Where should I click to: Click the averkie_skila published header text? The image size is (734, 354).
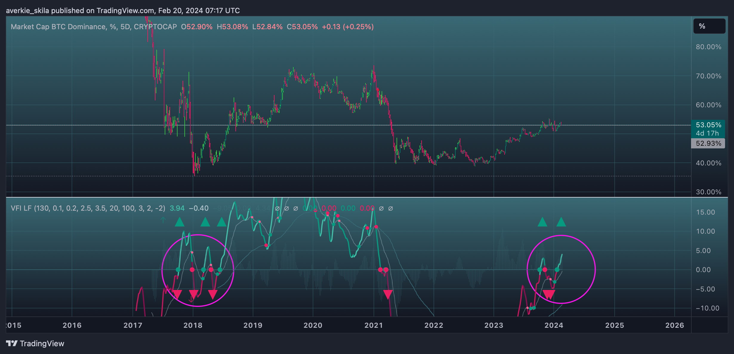[123, 11]
